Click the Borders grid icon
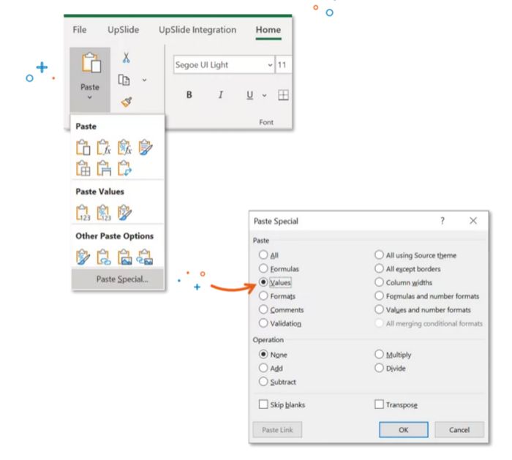 point(283,95)
